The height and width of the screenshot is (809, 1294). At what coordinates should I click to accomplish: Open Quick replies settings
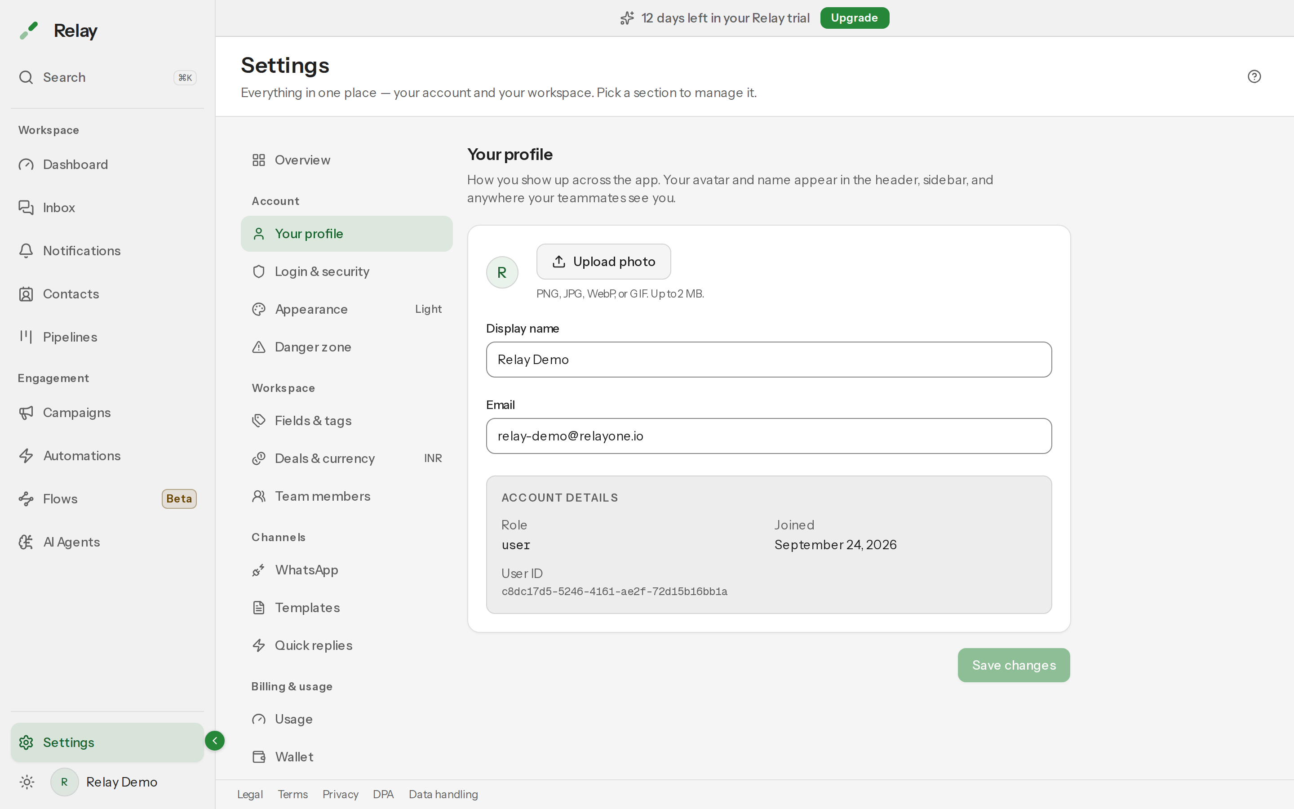click(x=346, y=645)
